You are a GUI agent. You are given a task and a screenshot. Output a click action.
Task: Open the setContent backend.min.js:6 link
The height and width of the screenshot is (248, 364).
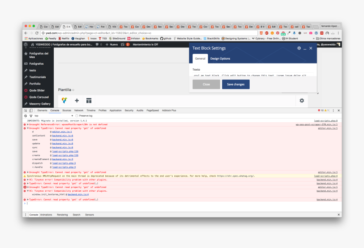pyautogui.click(x=63, y=135)
